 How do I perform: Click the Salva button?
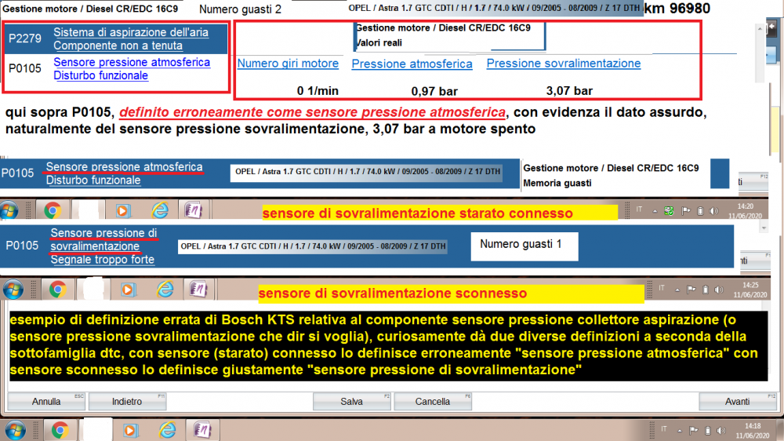tap(352, 402)
